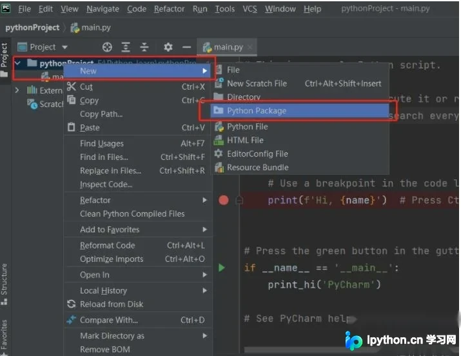Open the Project view dropdown arrow
The image size is (461, 356).
[x=64, y=47]
